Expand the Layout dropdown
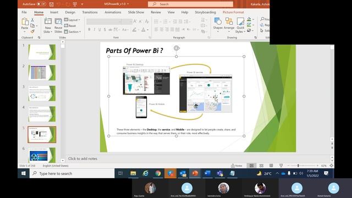352x198 pixels. click(x=72, y=20)
